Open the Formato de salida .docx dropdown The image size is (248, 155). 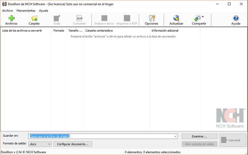click(40, 144)
